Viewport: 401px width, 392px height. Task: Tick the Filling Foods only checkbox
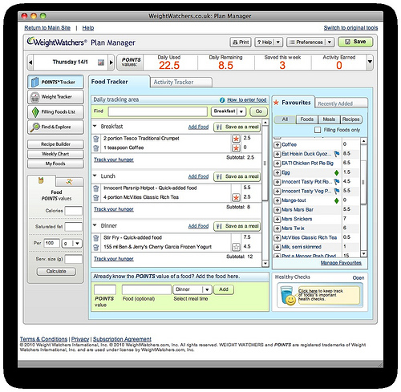(318, 130)
